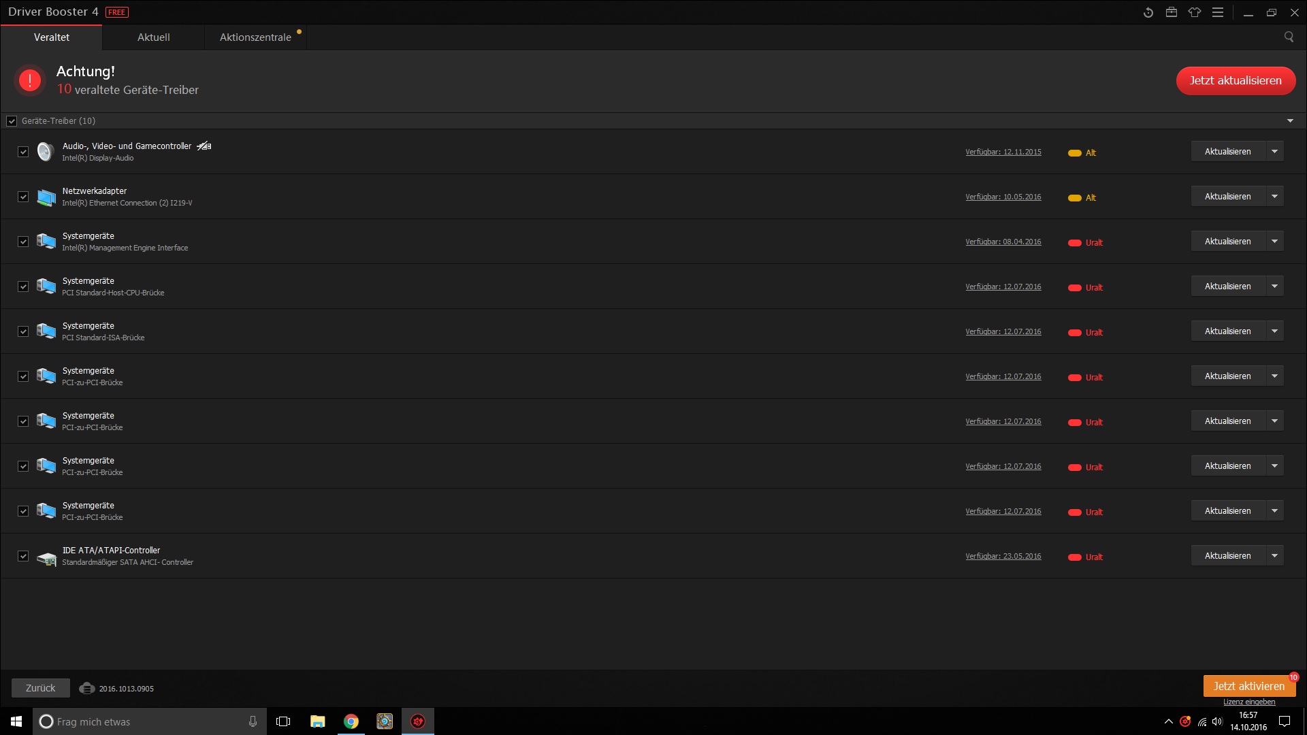Expand dropdown next to Intel Display-Audio Aktualisieren
The image size is (1307, 735).
(1274, 151)
